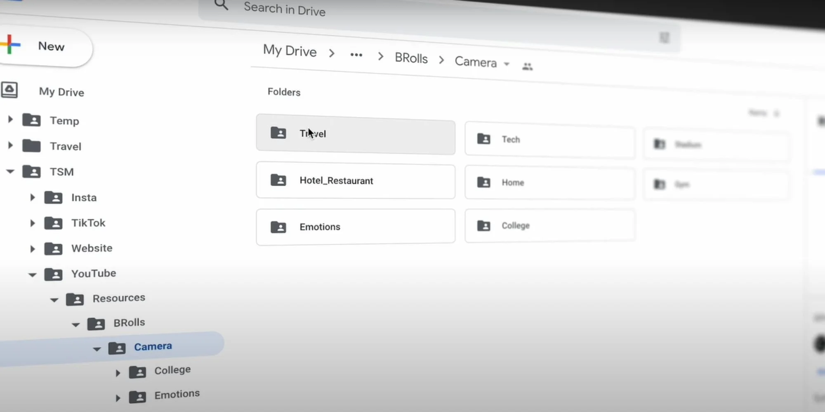Open the TikTok folder
825x412 pixels.
pos(88,223)
